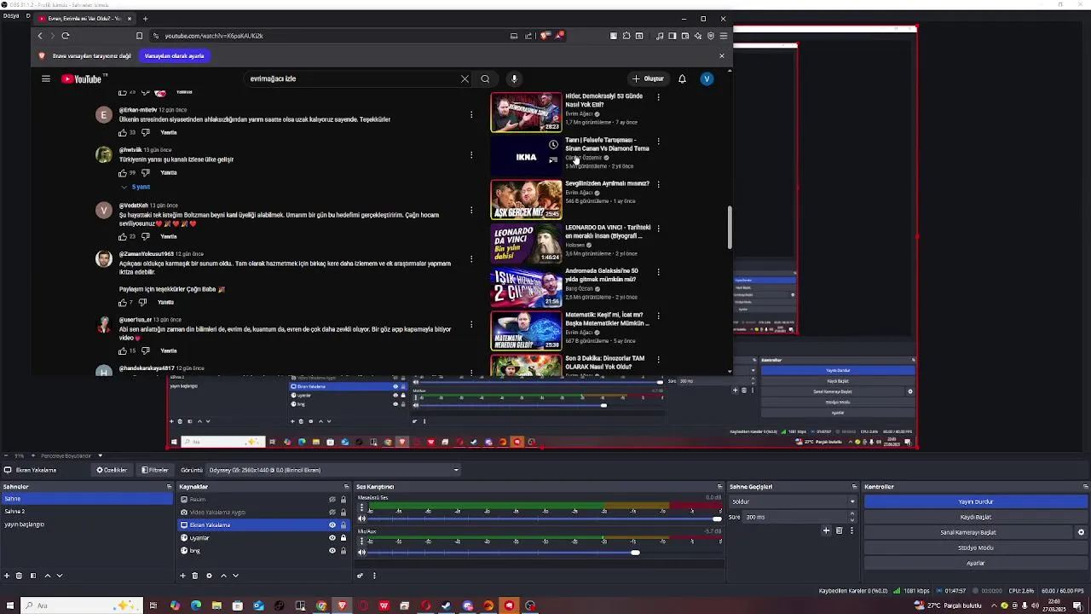Open Kaynaklar panel dock menu
Screen dimensions: 1091x614
(347, 487)
